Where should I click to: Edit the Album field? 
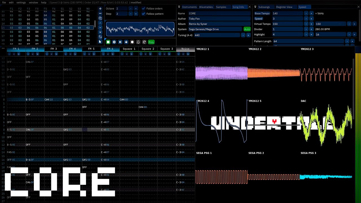click(x=219, y=24)
